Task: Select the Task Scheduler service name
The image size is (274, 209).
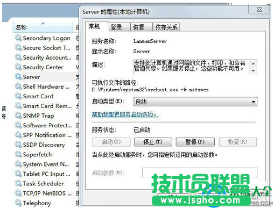Action: coord(43,184)
